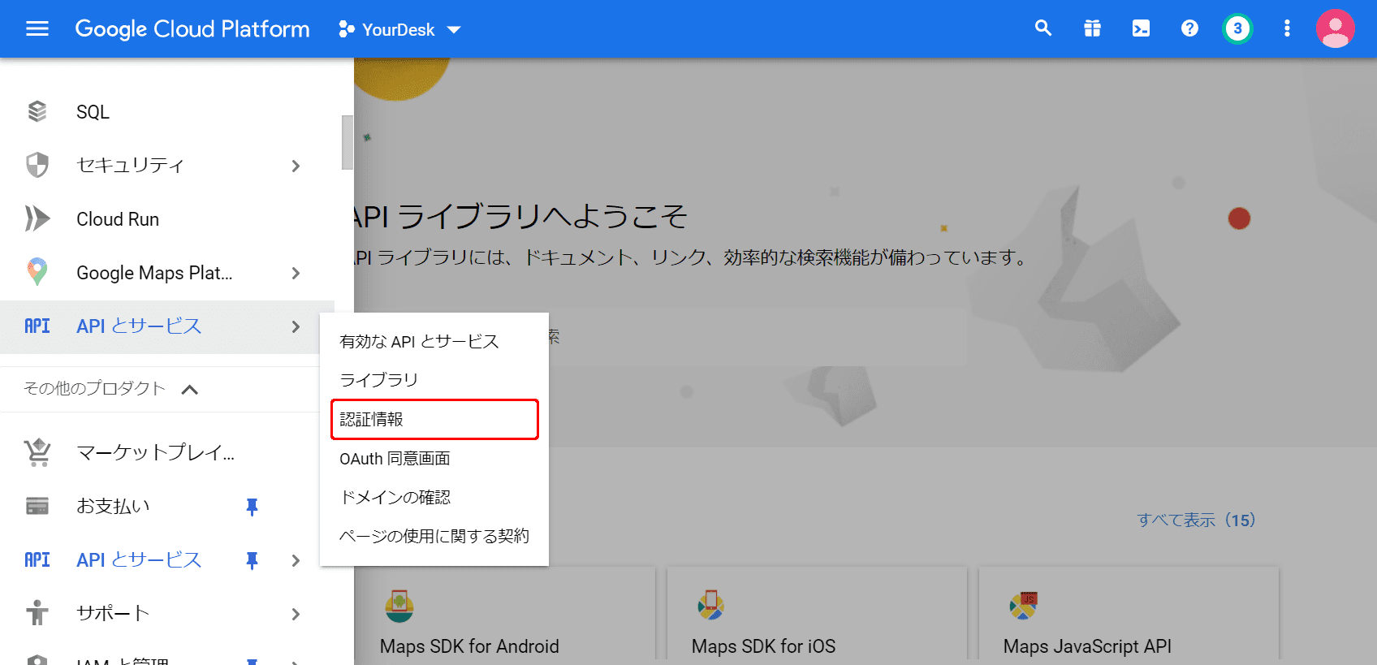Viewport: 1377px width, 665px height.
Task: Click the Google Cloud Platform logo text
Action: (192, 29)
